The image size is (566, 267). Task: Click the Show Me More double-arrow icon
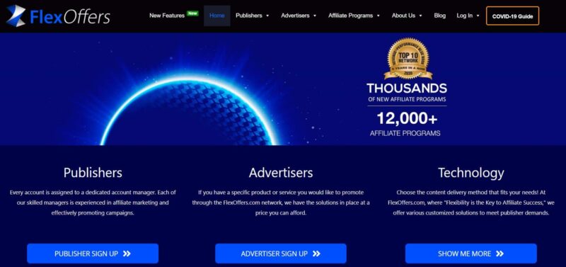(499, 254)
